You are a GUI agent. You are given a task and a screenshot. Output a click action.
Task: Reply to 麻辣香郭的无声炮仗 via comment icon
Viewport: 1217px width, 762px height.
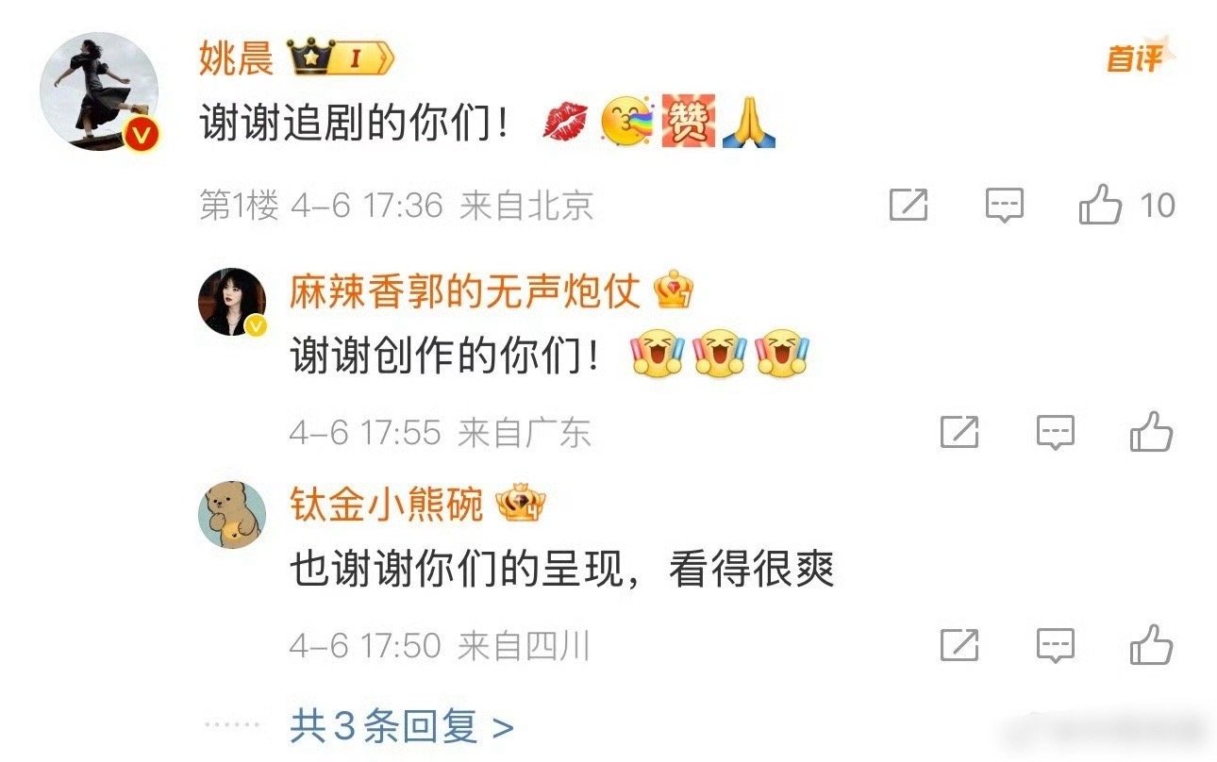point(1056,433)
